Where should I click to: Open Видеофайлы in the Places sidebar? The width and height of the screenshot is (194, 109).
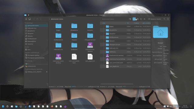(x=36, y=41)
